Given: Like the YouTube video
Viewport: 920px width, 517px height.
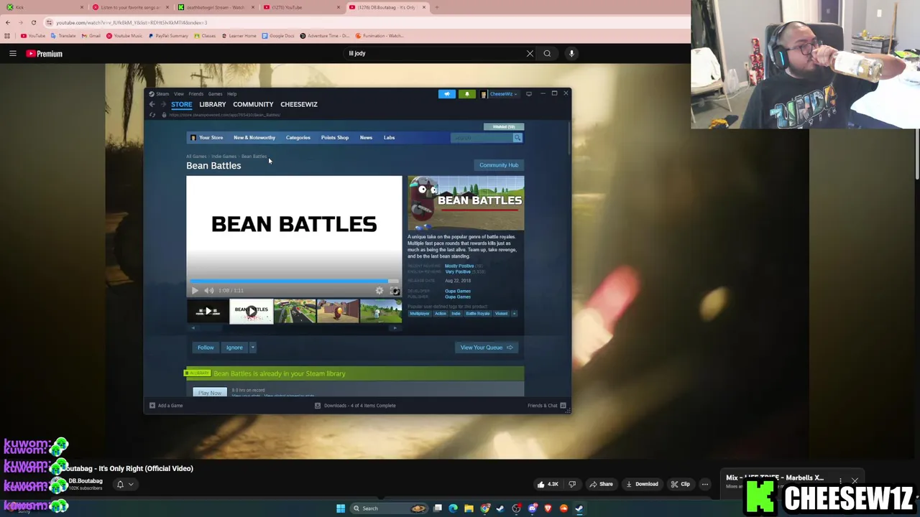Looking at the screenshot, I should (x=547, y=485).
